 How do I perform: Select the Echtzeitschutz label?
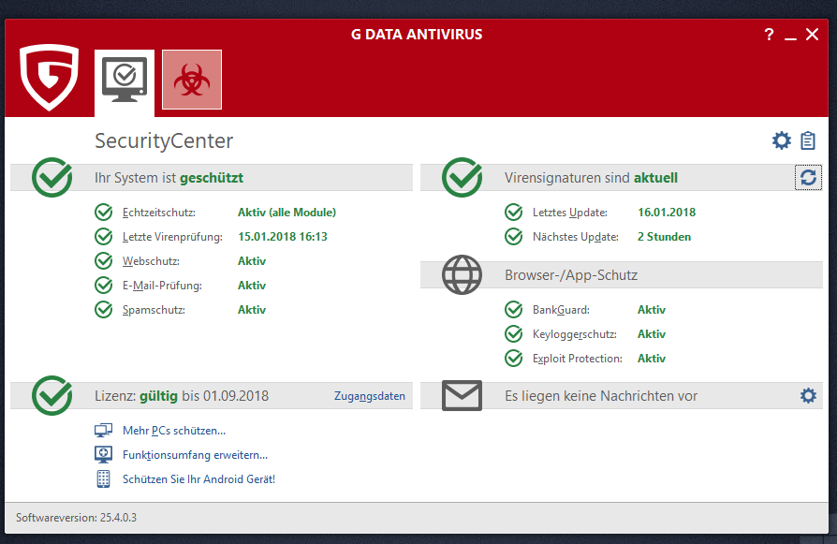tap(159, 213)
